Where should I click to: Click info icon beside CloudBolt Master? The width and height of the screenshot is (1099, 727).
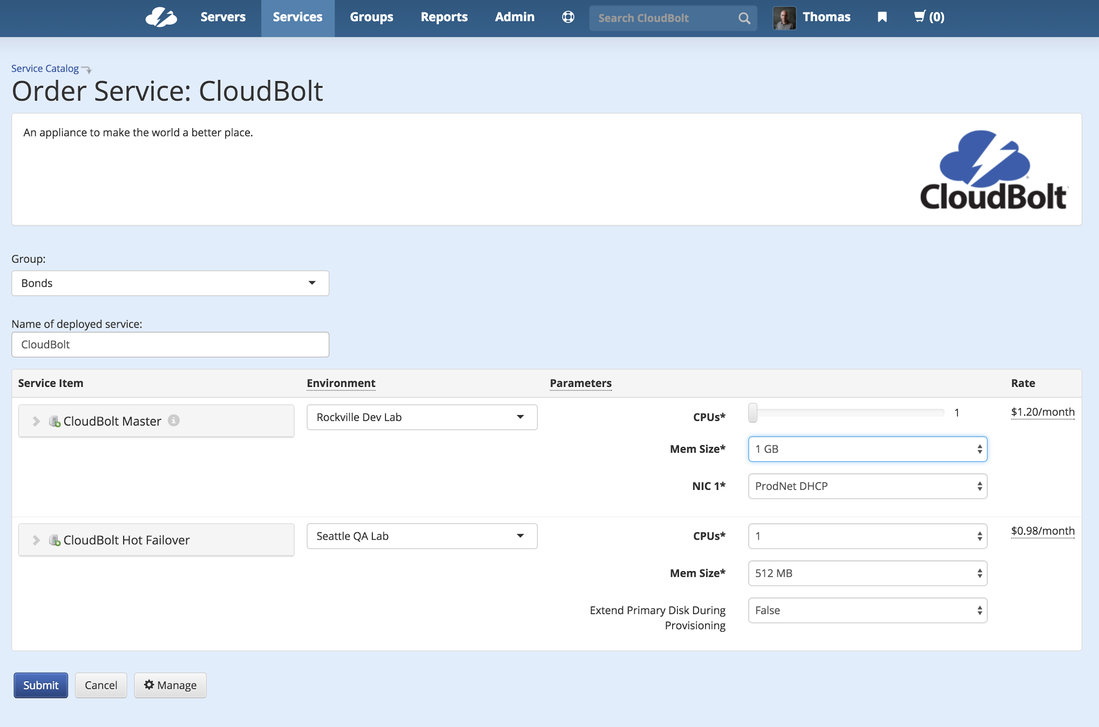(x=174, y=421)
